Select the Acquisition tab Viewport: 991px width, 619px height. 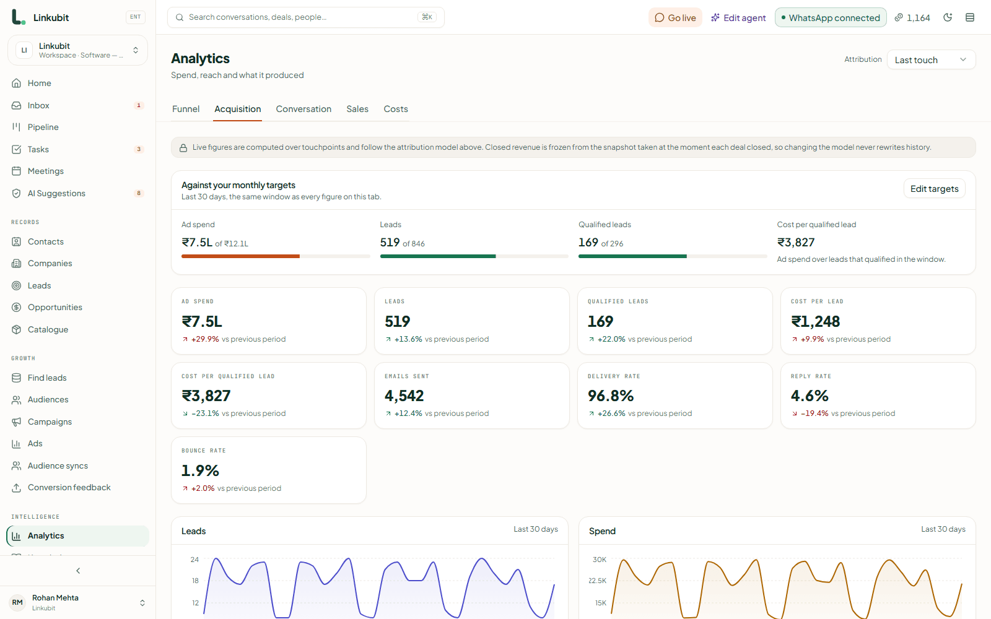click(238, 109)
